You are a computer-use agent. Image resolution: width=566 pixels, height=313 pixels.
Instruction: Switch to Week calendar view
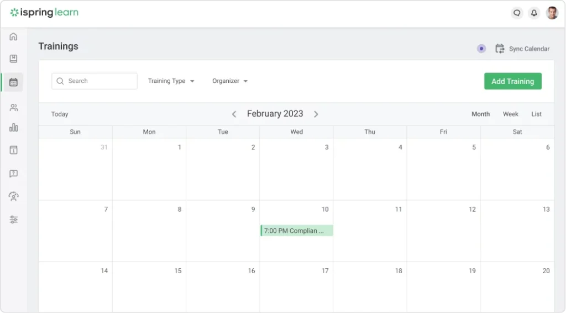[510, 114]
